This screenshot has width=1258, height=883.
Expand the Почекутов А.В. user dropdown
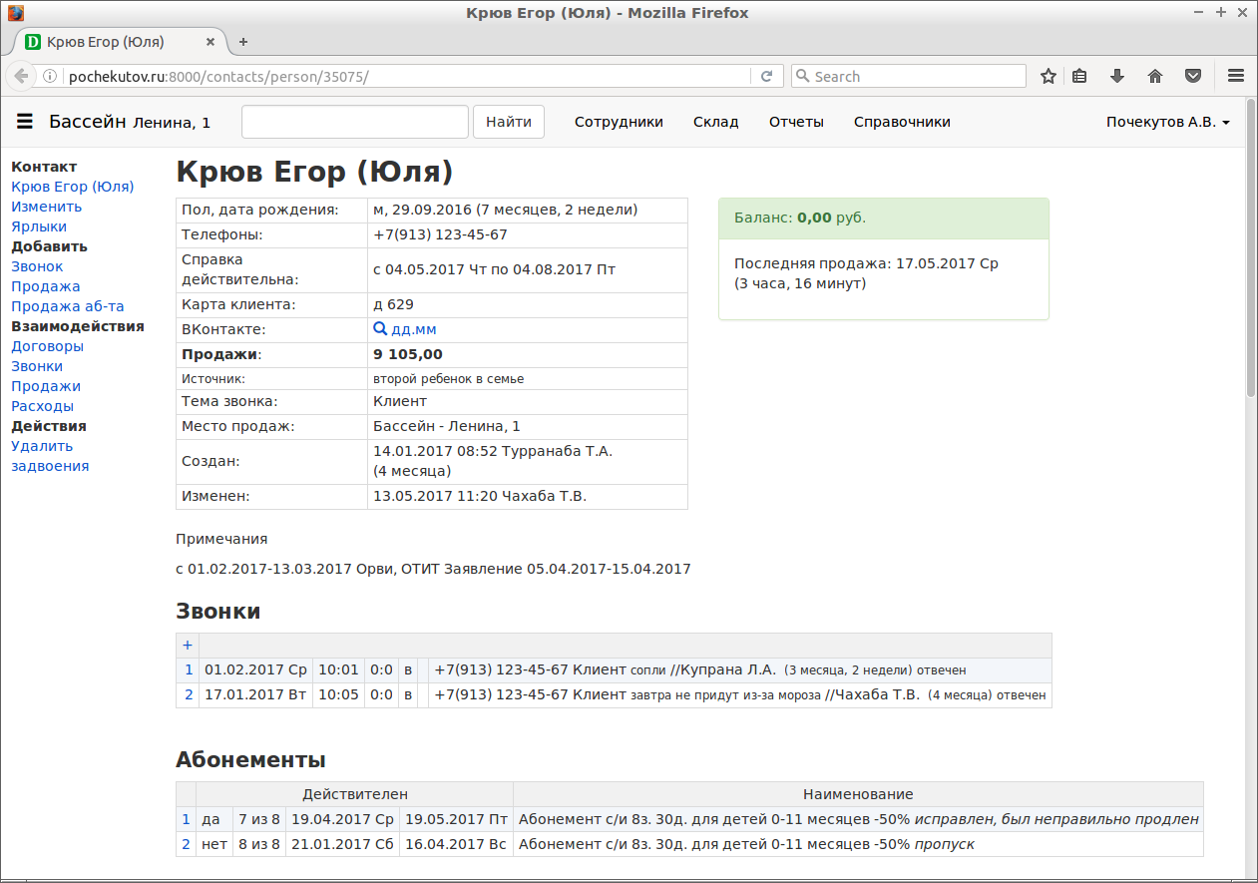coord(1167,122)
